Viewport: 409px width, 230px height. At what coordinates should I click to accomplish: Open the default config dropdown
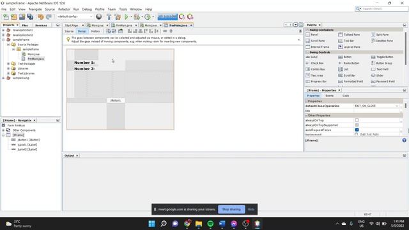pyautogui.click(x=75, y=17)
